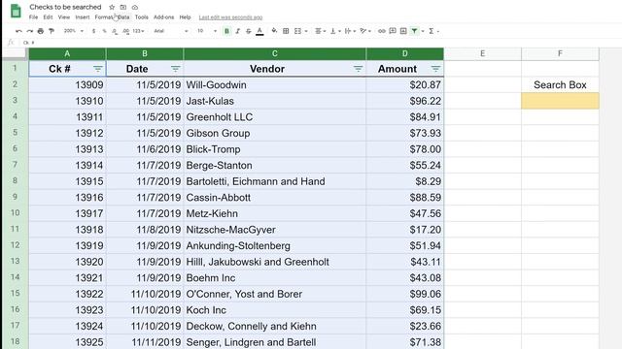The height and width of the screenshot is (349, 622).
Task: Click the yellow search box cell
Action: point(560,101)
